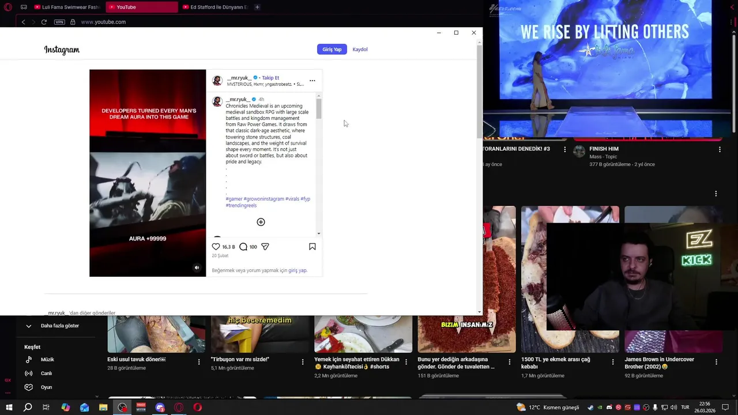This screenshot has height=415, width=738.
Task: Open Outlook from the taskbar
Action: click(84, 408)
